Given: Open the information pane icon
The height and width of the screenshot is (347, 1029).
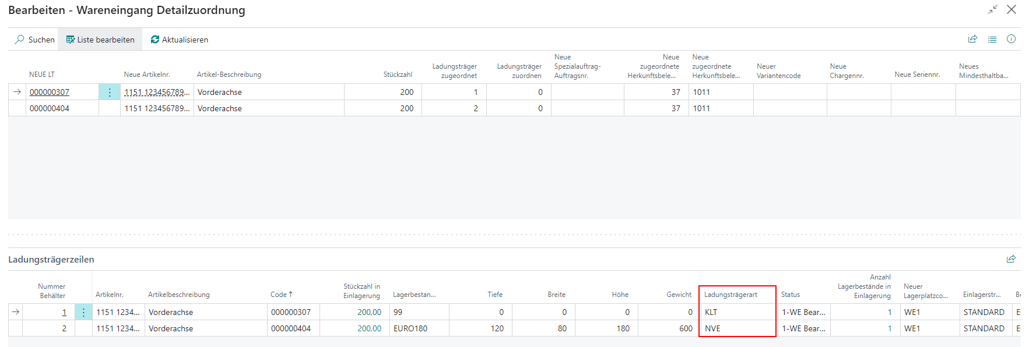Looking at the screenshot, I should point(1012,39).
